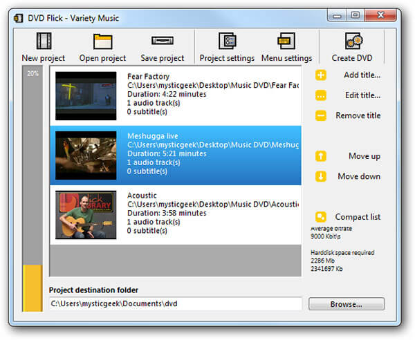Click the Create DVD label
This screenshot has width=415, height=340.
point(352,58)
